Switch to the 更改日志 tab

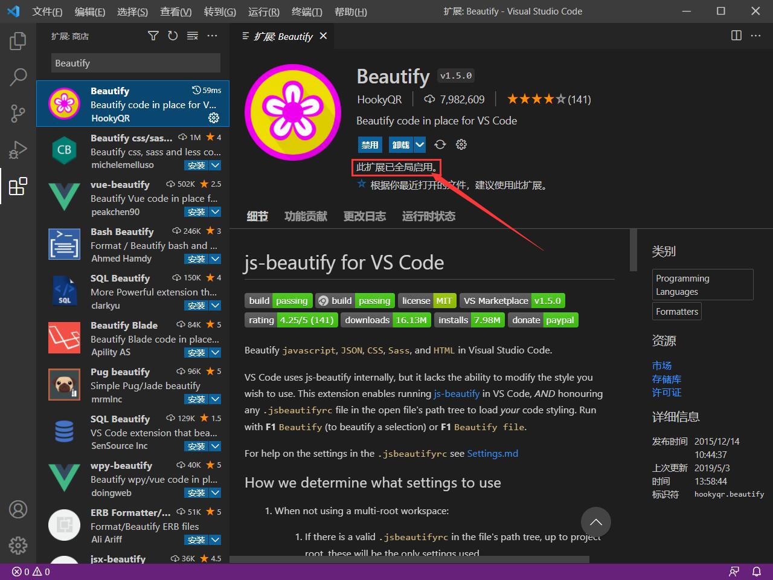click(x=365, y=216)
